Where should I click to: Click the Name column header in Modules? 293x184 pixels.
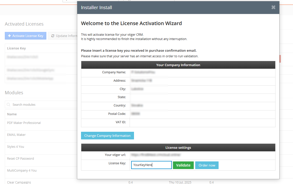(12, 114)
